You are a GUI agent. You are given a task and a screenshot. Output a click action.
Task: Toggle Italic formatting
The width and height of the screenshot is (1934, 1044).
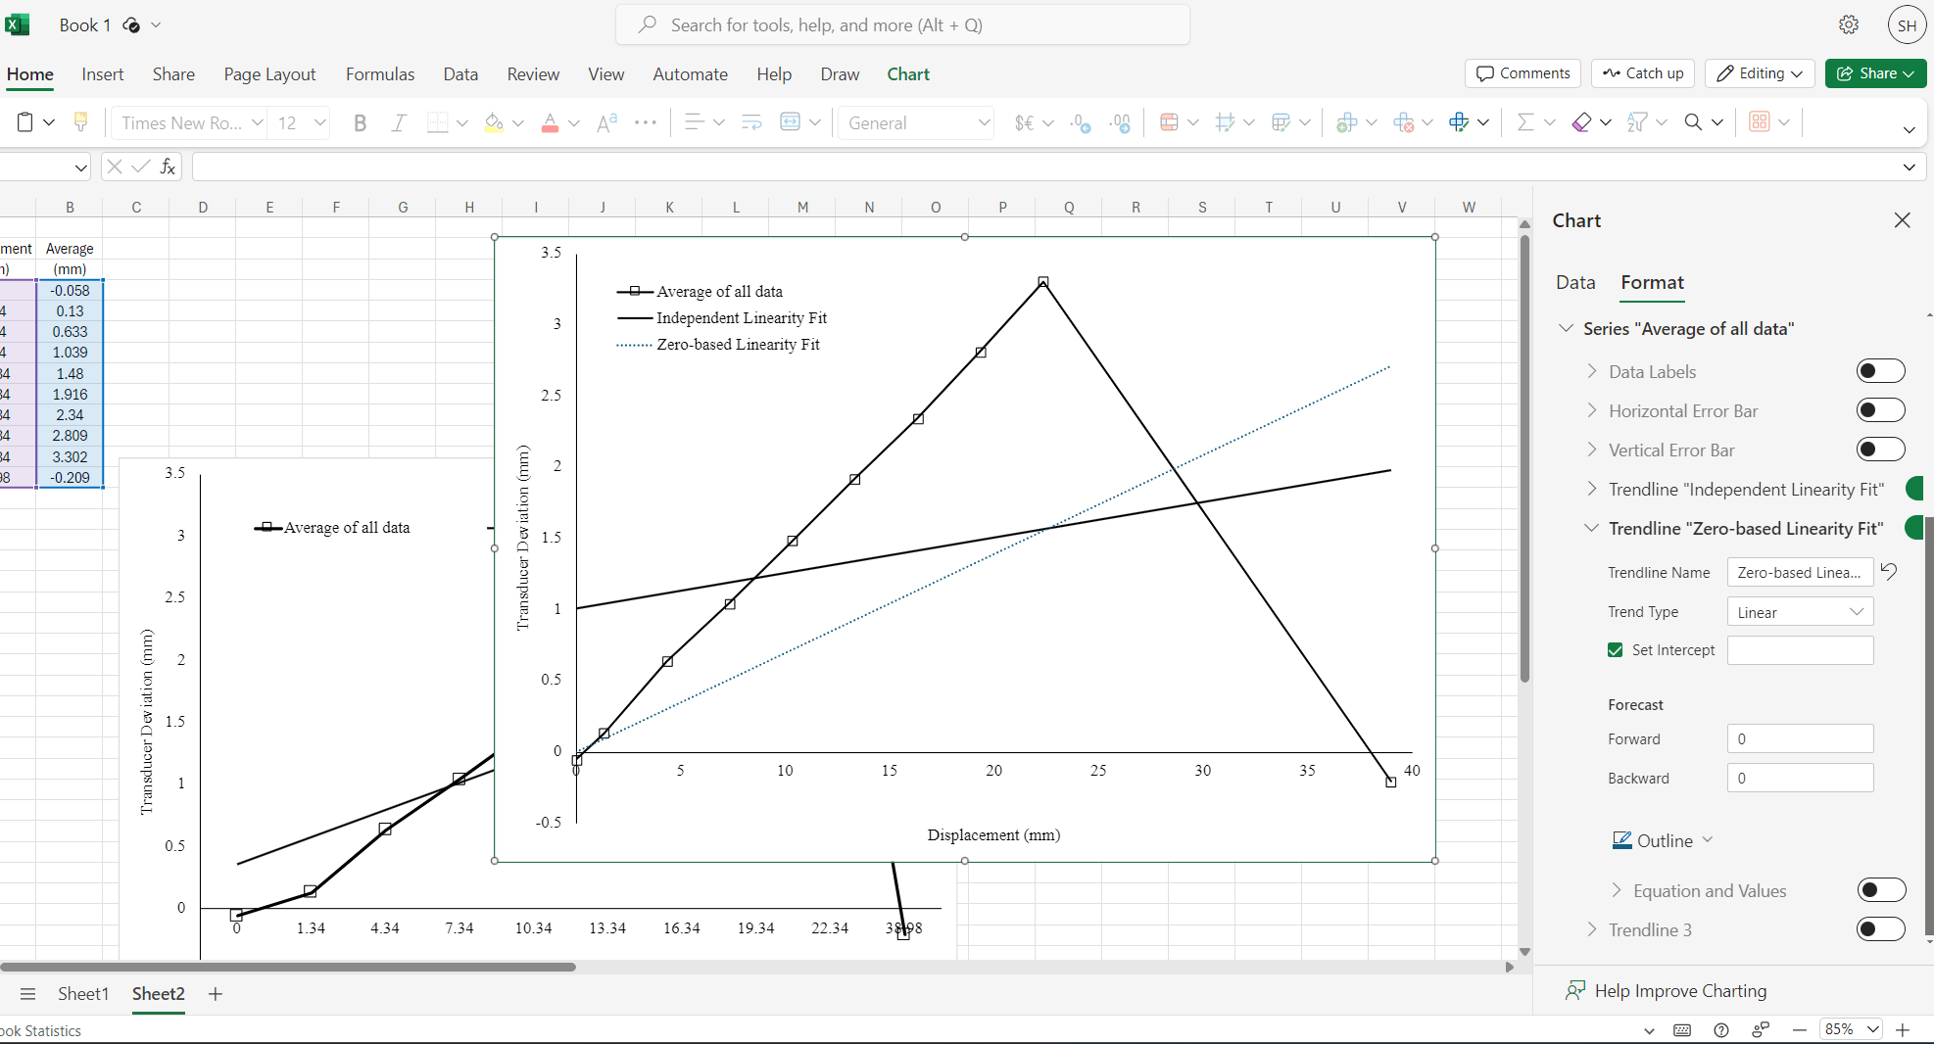[399, 122]
